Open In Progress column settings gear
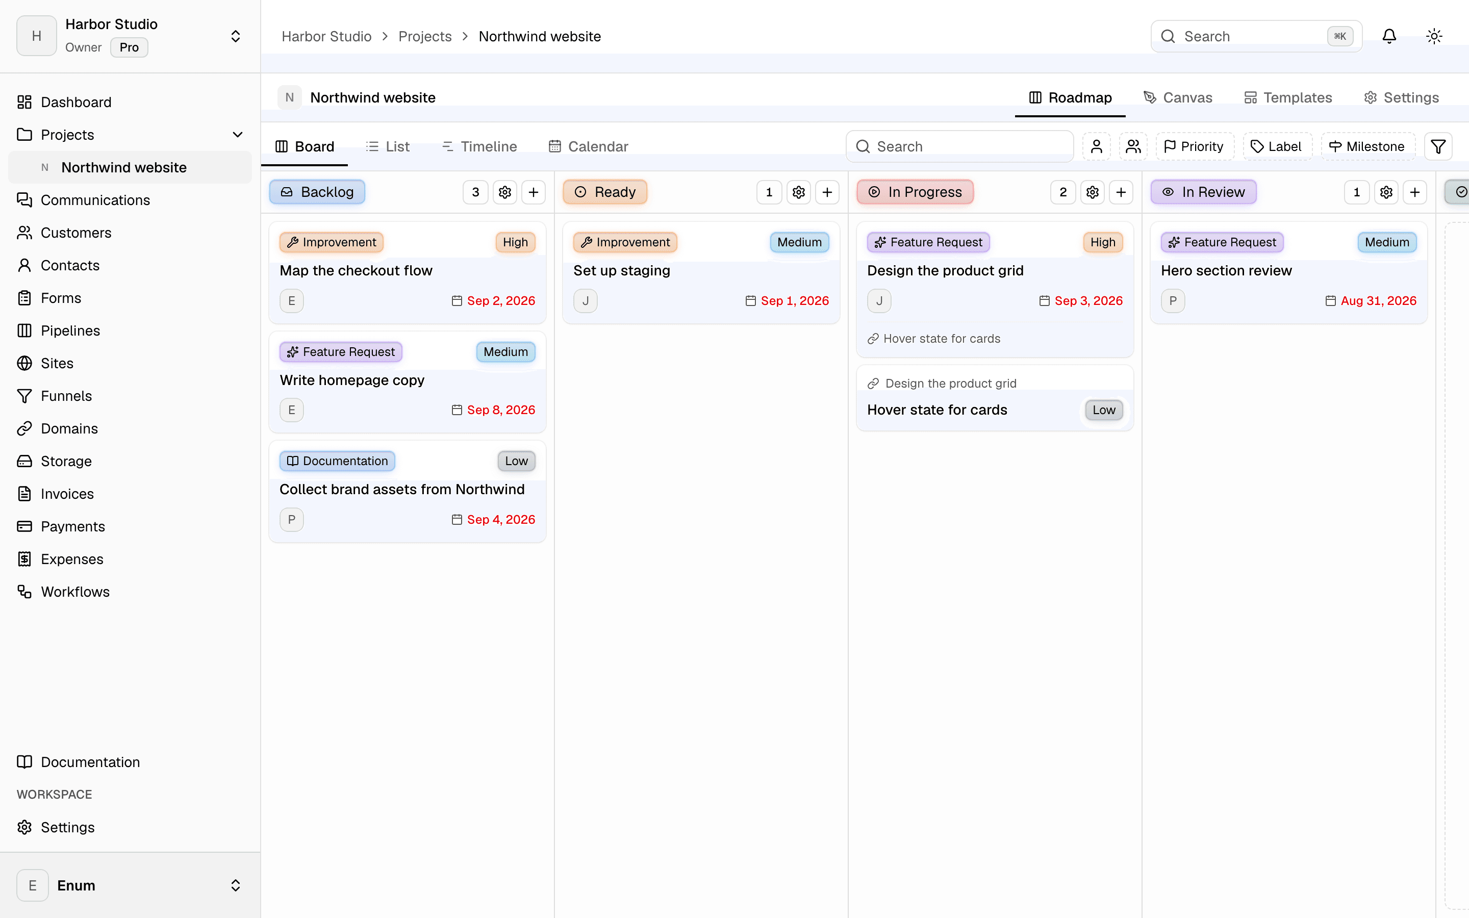 pos(1092,192)
